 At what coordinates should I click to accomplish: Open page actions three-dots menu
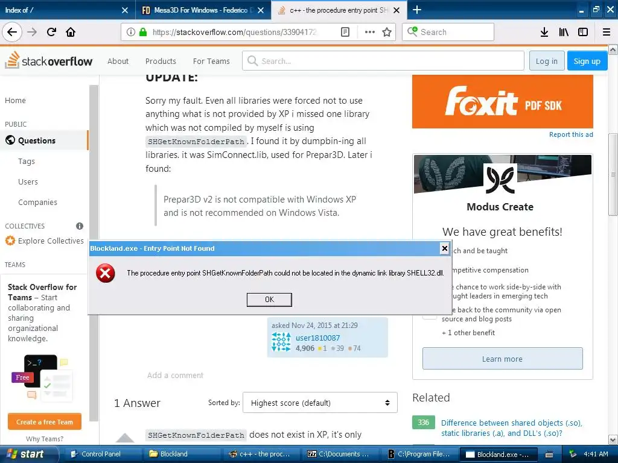coord(370,33)
